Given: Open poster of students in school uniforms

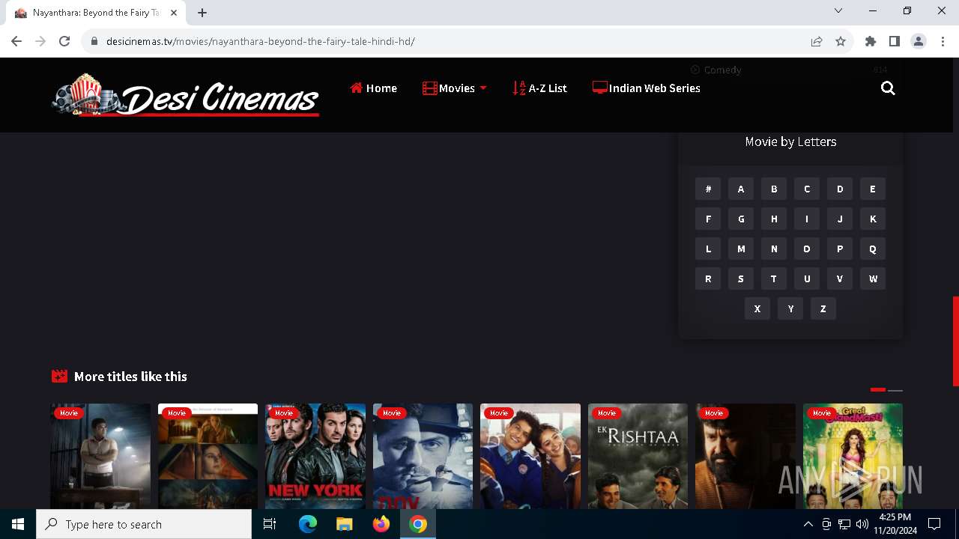Looking at the screenshot, I should click(x=530, y=457).
